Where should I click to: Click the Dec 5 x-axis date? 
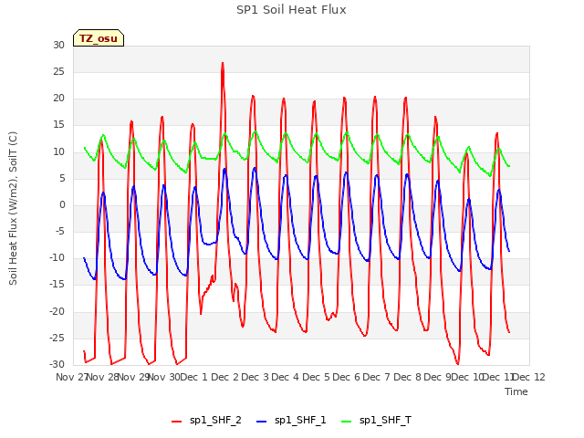317,377
